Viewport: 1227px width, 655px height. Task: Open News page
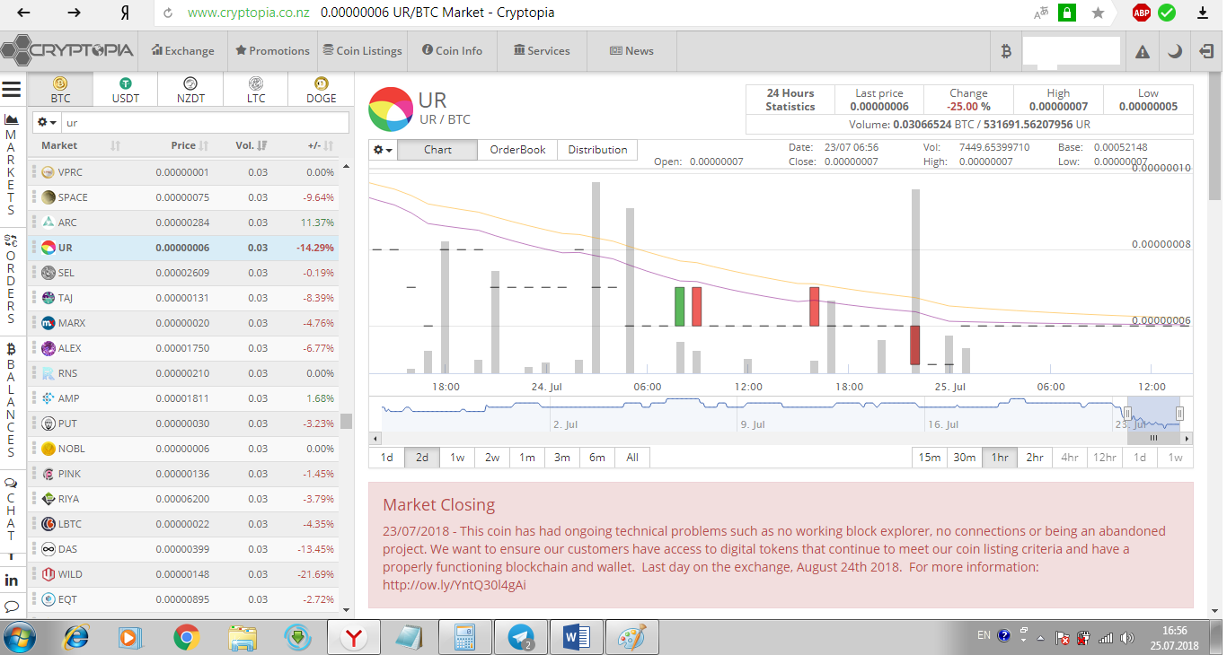point(631,51)
